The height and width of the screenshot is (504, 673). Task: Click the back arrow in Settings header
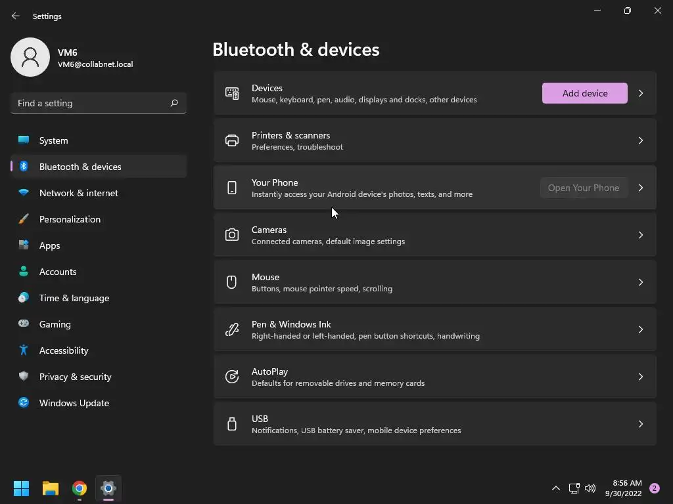[x=16, y=16]
